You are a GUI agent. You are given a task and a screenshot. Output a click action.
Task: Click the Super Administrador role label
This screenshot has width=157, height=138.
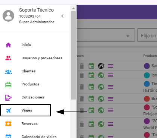[37, 22]
